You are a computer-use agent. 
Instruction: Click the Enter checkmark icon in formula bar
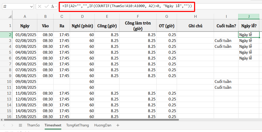pos(47,7)
